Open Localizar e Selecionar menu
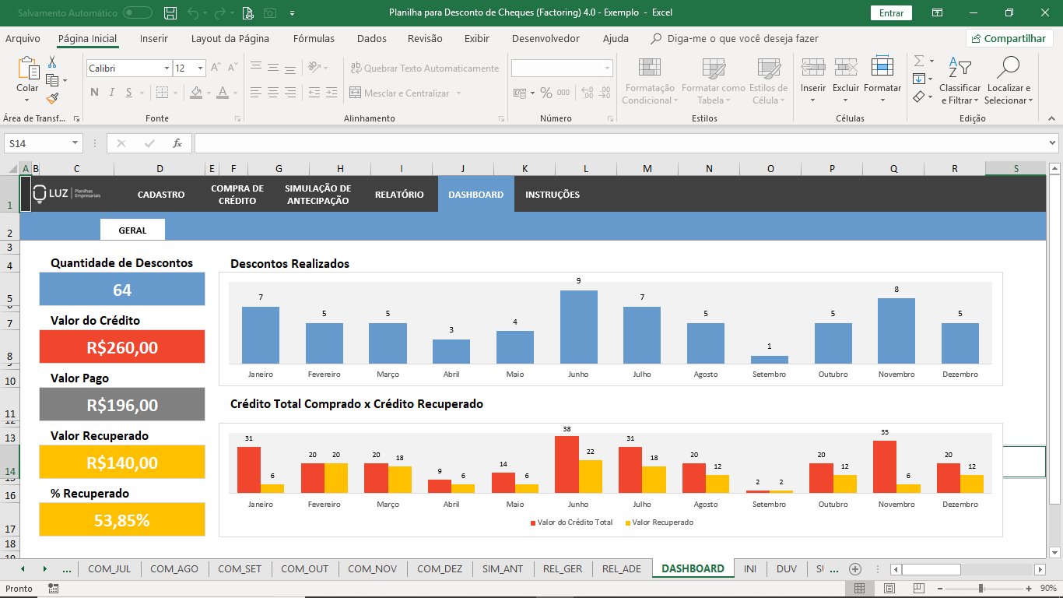Image resolution: width=1063 pixels, height=598 pixels. pos(1008,81)
